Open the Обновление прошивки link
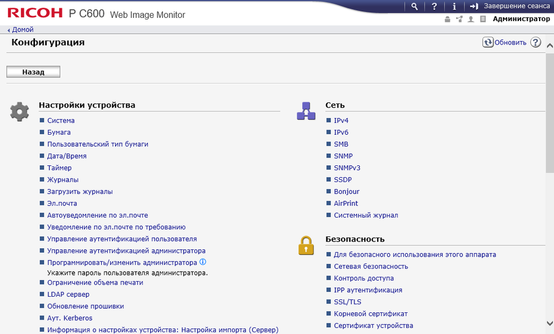The image size is (554, 334). click(85, 306)
